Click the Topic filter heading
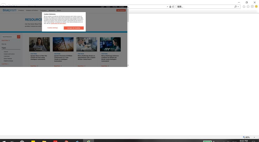 [x=4, y=48]
